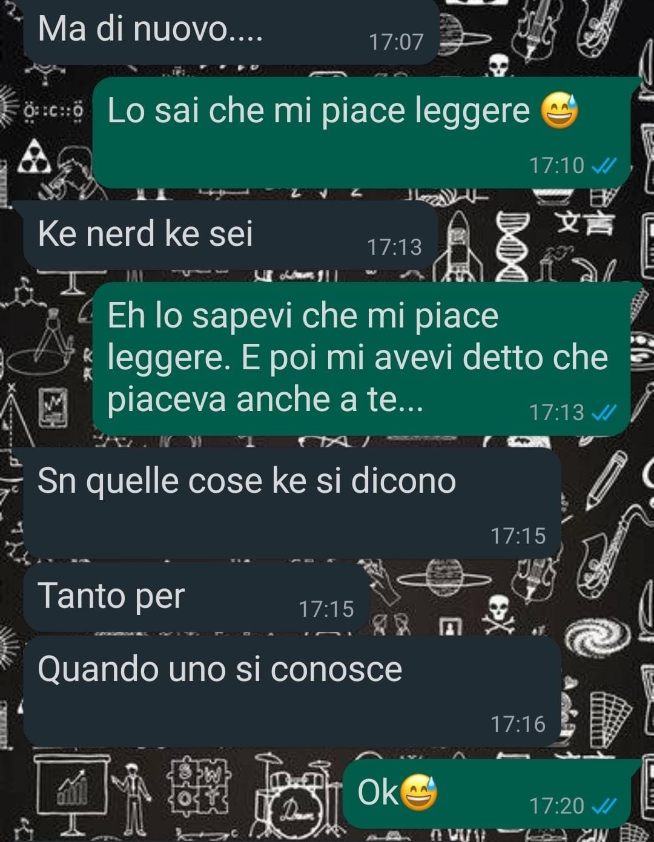654x842 pixels.
Task: Select the 'Lo sai che mi piace leggere' message
Action: (362, 132)
